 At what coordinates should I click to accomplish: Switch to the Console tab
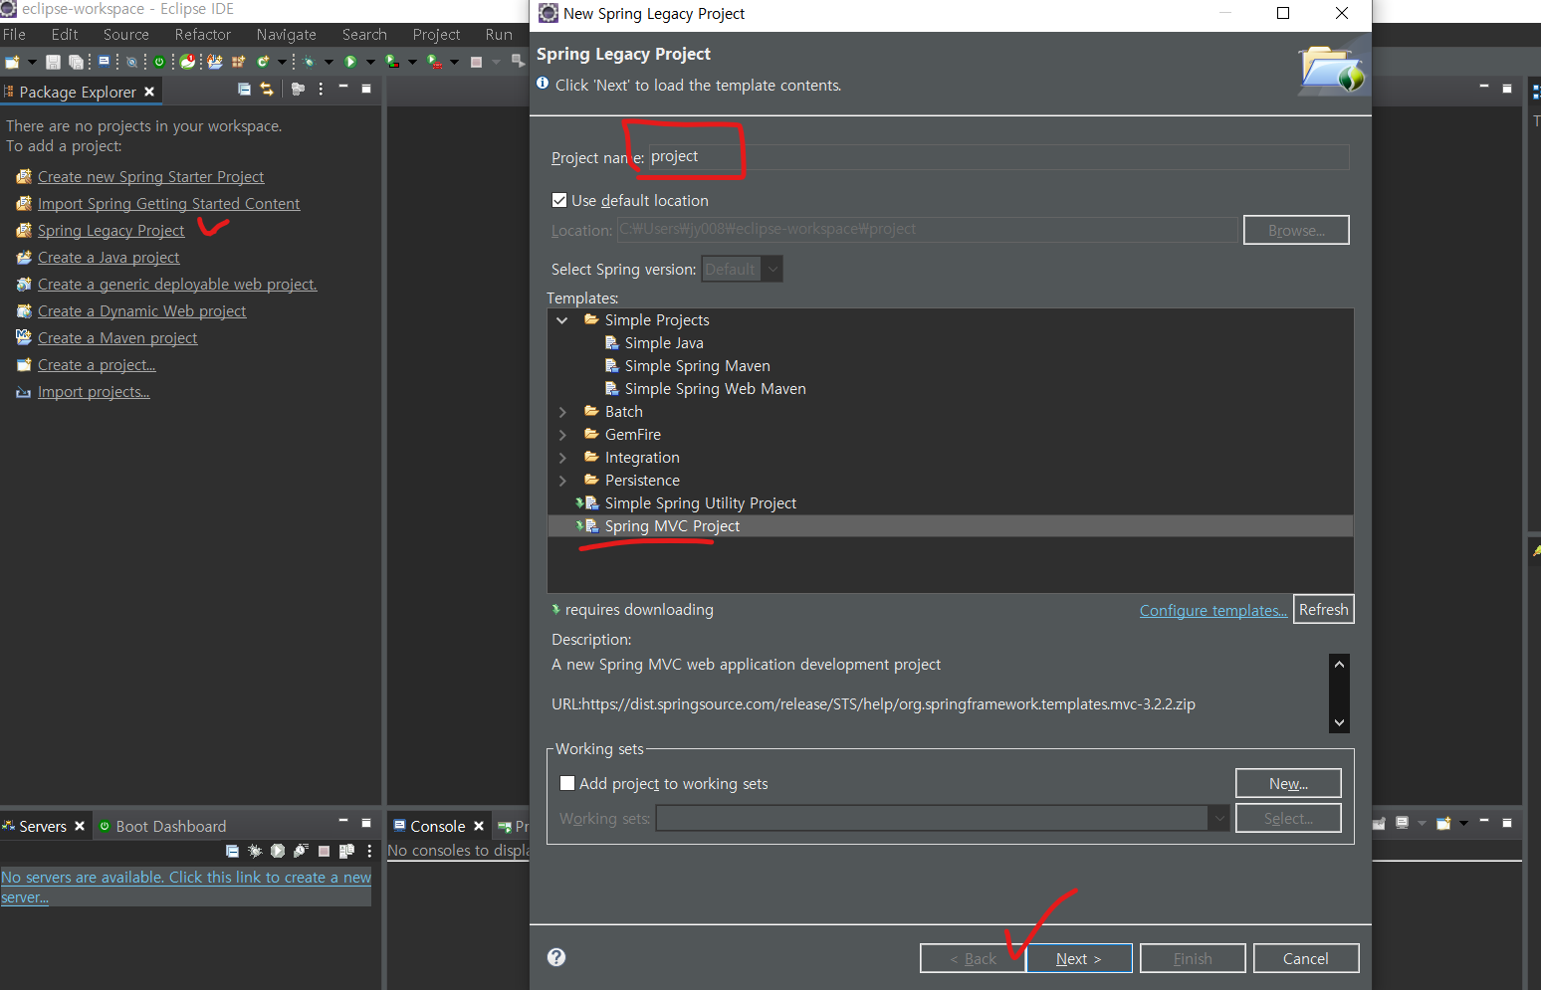pyautogui.click(x=438, y=826)
